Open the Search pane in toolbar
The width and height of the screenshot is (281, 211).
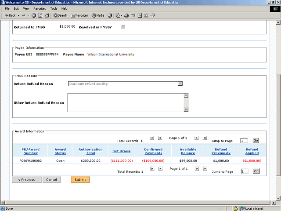(61, 15)
